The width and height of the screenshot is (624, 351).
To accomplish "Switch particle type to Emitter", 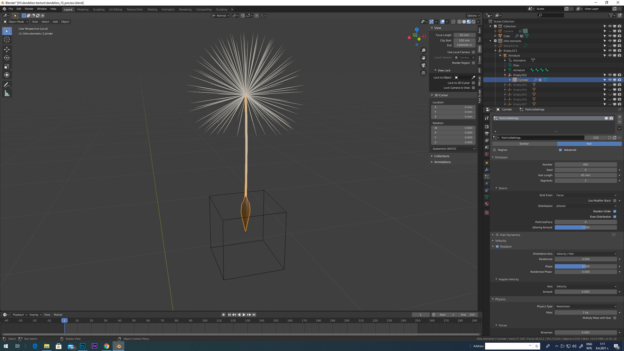I will [x=524, y=144].
